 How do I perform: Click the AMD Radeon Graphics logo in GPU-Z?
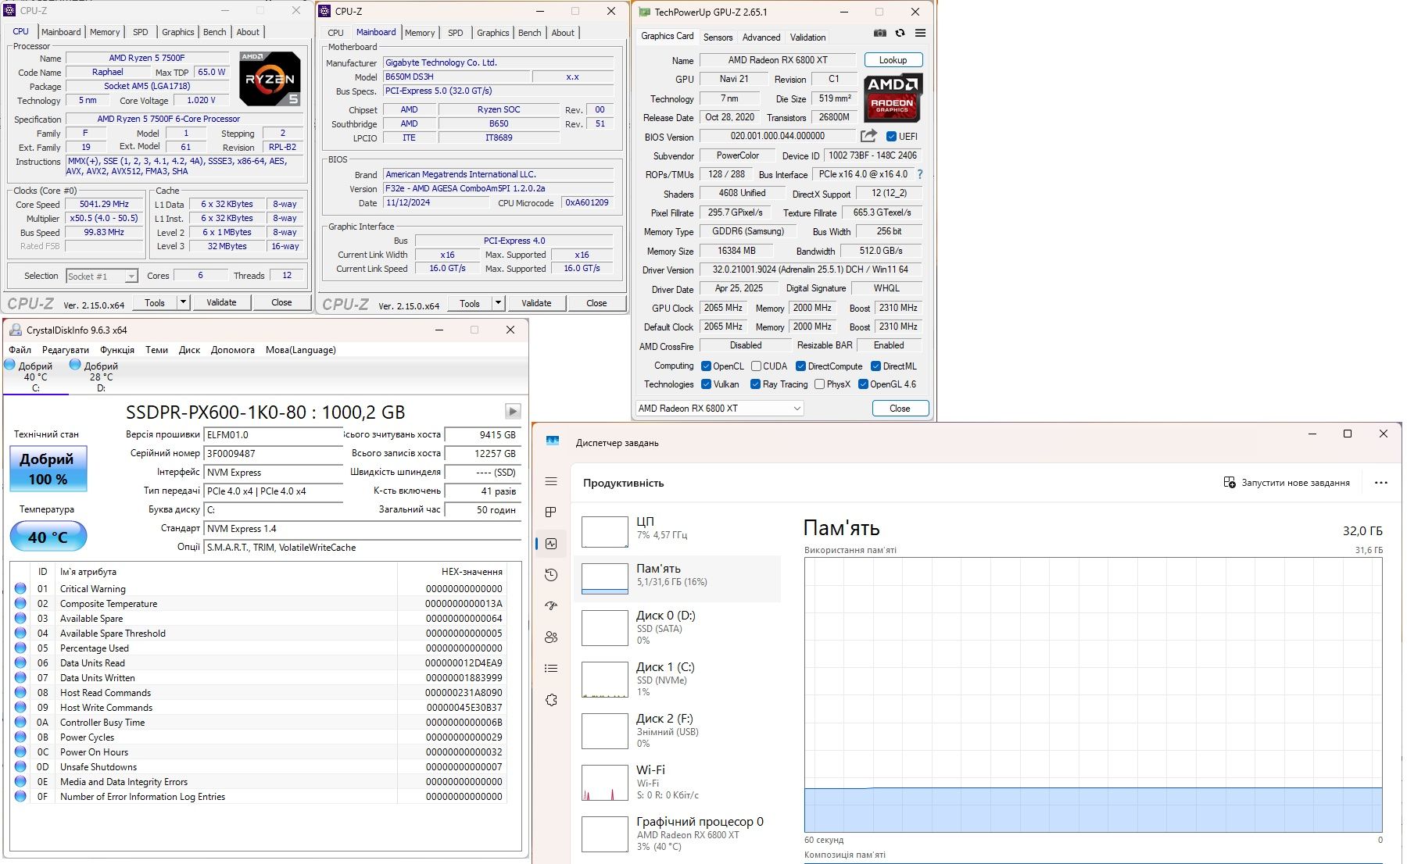coord(893,97)
